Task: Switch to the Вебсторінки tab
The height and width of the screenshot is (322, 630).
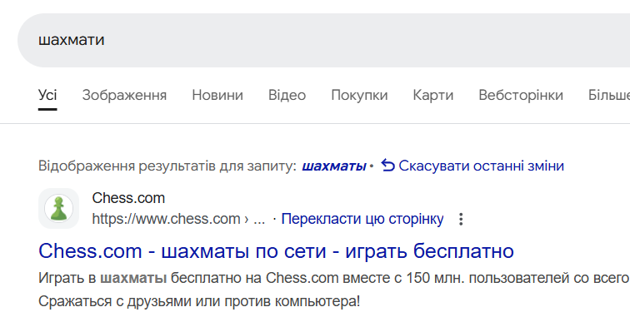Action: pos(521,96)
